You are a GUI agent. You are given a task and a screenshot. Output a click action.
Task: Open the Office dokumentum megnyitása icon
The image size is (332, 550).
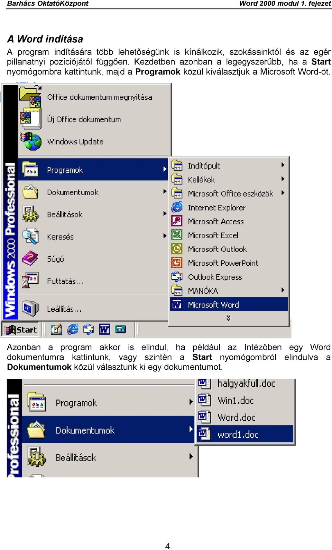point(30,97)
